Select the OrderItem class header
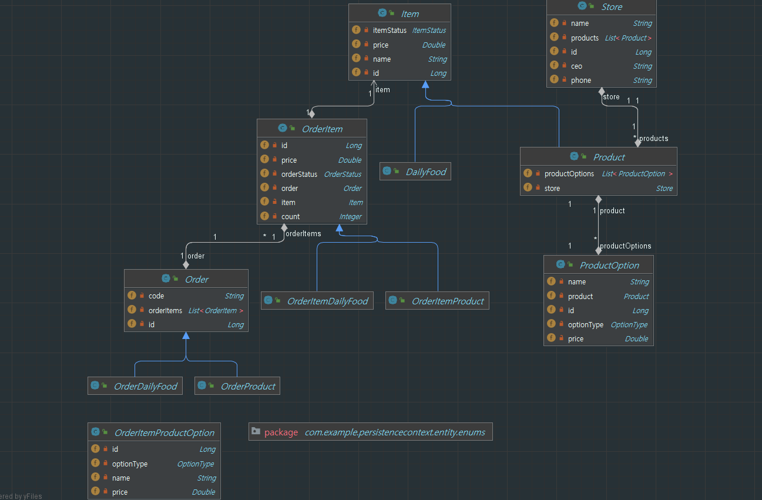 point(312,129)
